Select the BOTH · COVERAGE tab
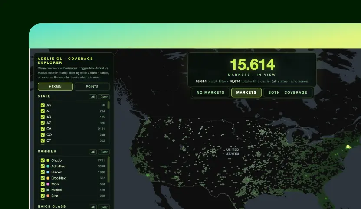This screenshot has width=361, height=209. tap(288, 92)
